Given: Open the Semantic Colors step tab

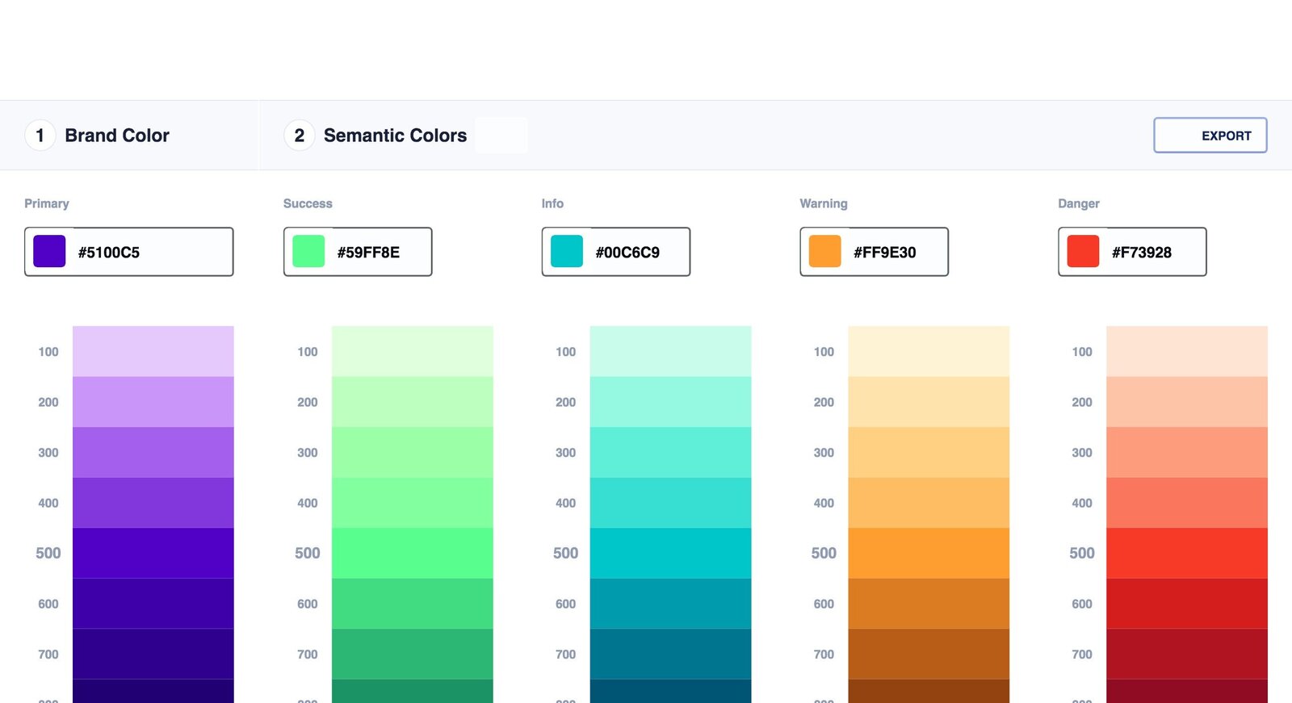Looking at the screenshot, I should (375, 136).
